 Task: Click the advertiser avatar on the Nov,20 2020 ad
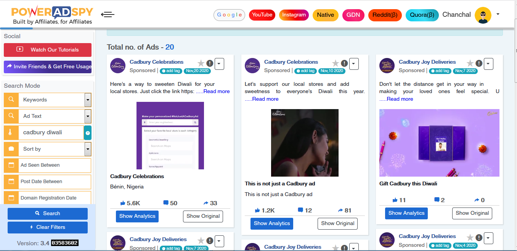[x=118, y=66]
